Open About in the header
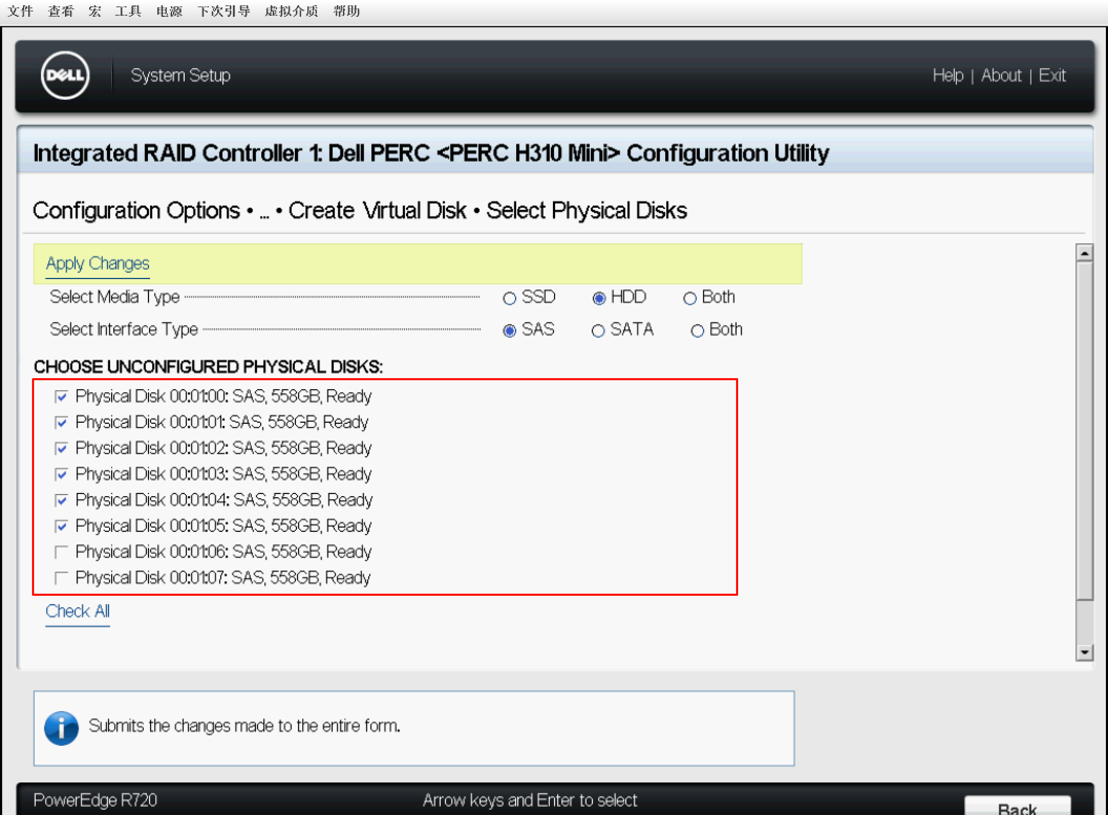 [1002, 76]
